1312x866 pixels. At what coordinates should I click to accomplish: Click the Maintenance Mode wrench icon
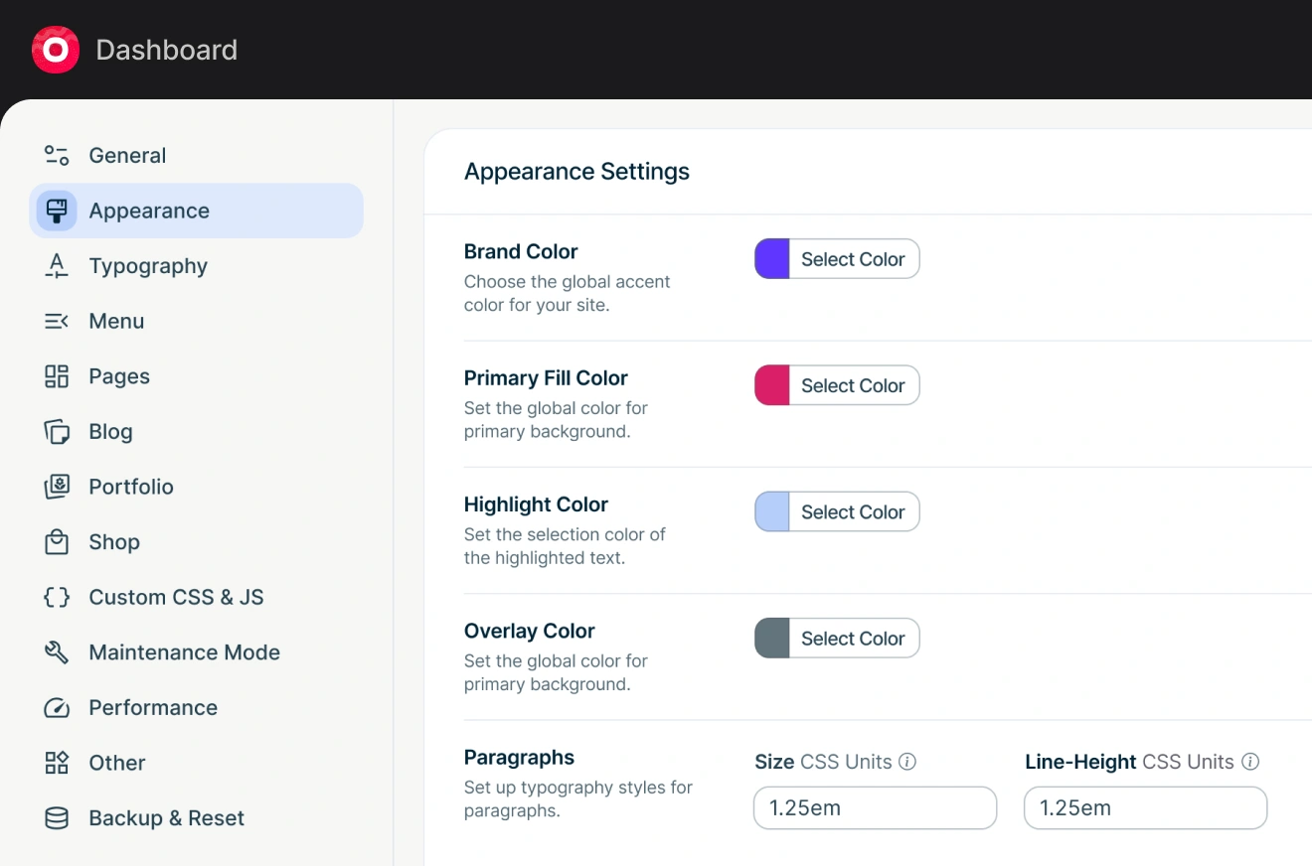57,652
